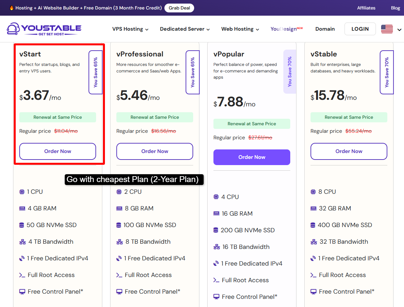Open the Affiliates link
This screenshot has height=307, width=404.
tap(366, 8)
